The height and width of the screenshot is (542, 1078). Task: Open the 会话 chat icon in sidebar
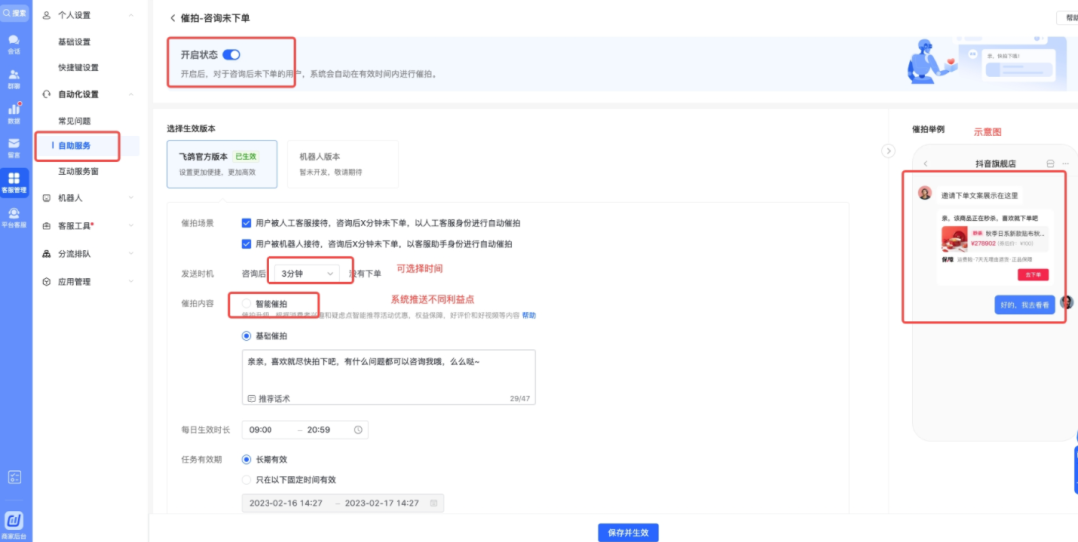14,43
